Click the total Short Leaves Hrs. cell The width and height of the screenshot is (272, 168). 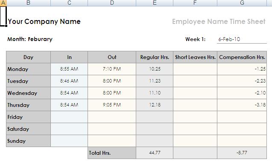pos(195,153)
